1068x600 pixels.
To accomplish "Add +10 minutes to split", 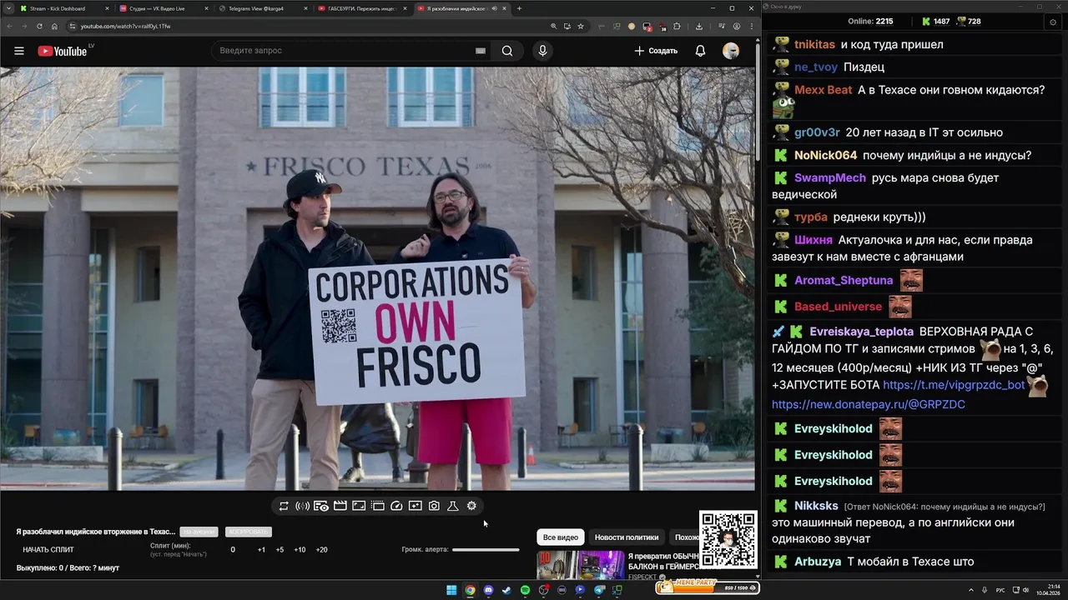I will click(300, 550).
